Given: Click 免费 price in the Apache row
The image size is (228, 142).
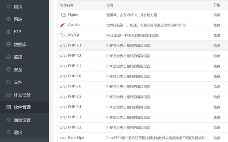Looking at the screenshot, I should (217, 25).
